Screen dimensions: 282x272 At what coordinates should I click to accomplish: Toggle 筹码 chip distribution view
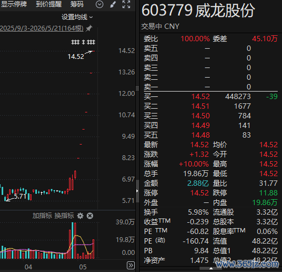tap(77, 4)
